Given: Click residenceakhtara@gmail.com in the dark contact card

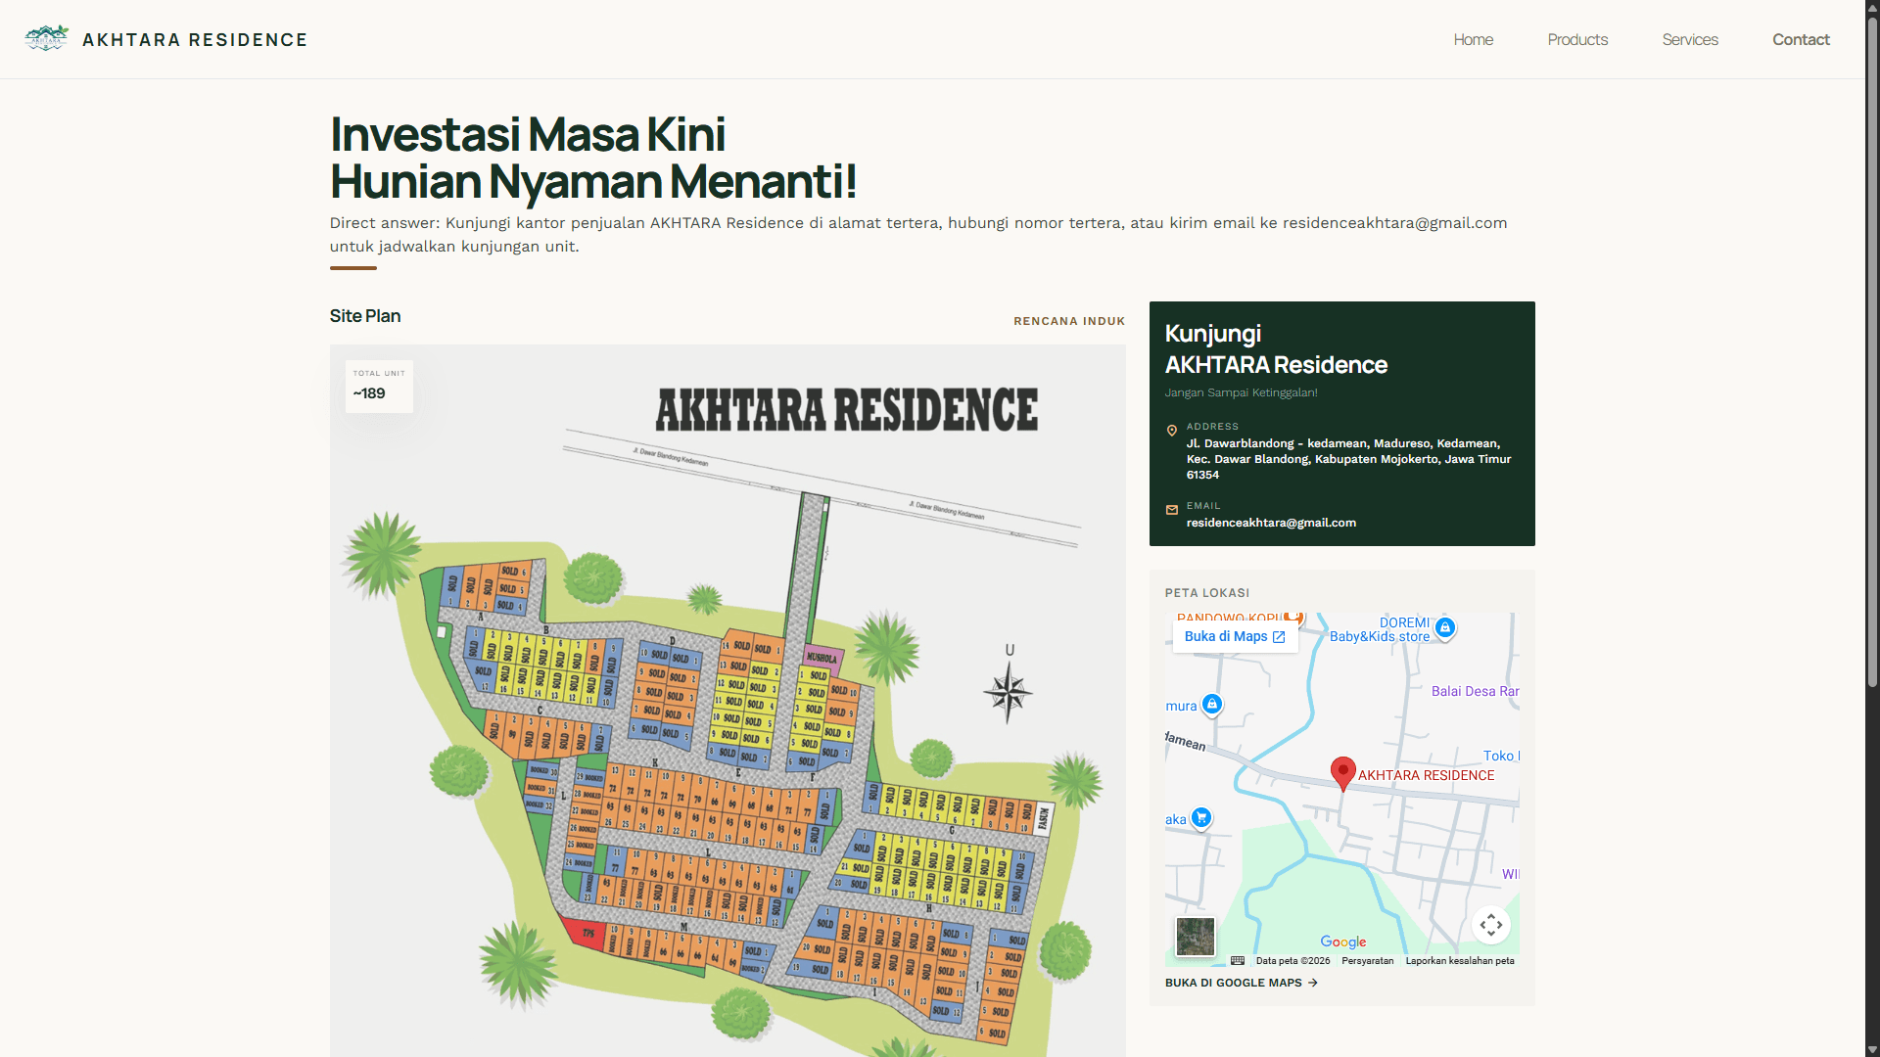Looking at the screenshot, I should pyautogui.click(x=1271, y=523).
